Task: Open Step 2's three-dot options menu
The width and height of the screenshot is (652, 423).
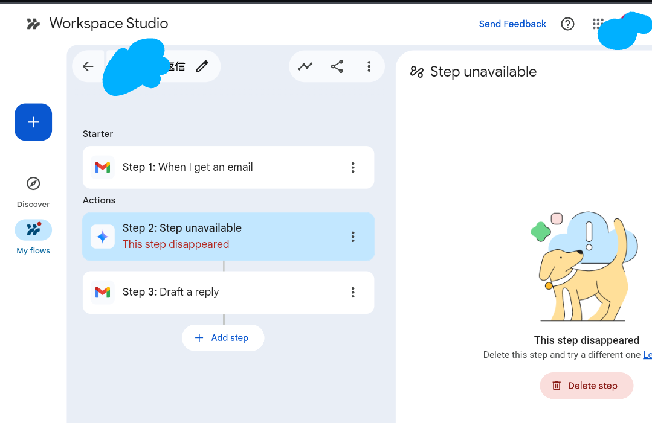Action: [353, 237]
